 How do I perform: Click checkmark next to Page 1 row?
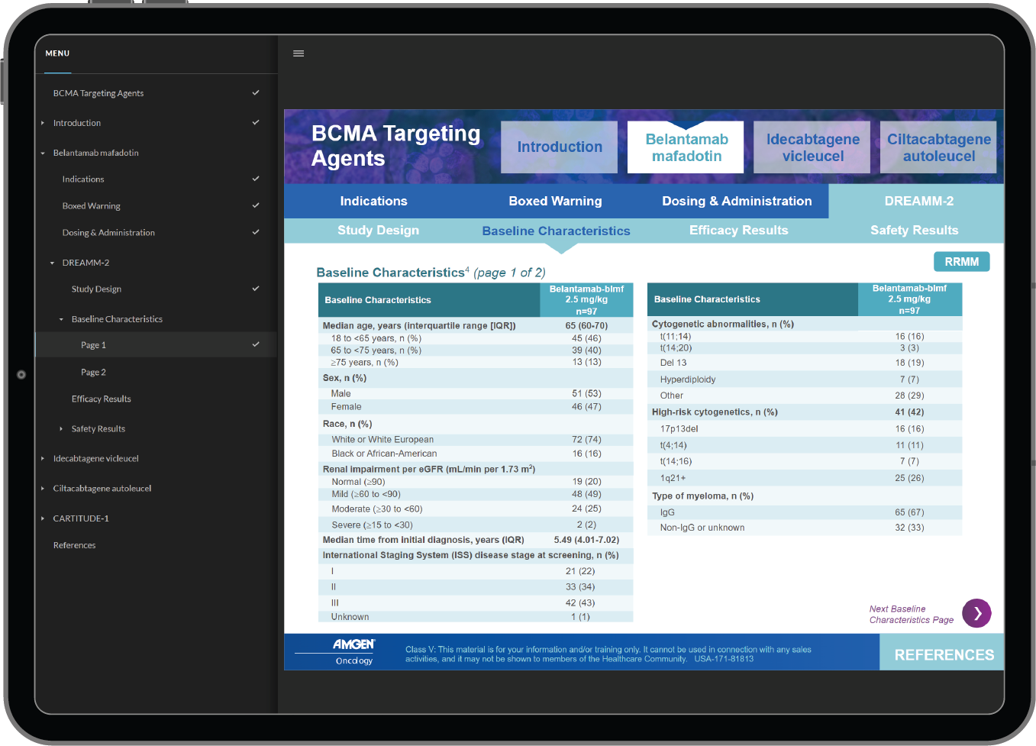[x=256, y=344]
